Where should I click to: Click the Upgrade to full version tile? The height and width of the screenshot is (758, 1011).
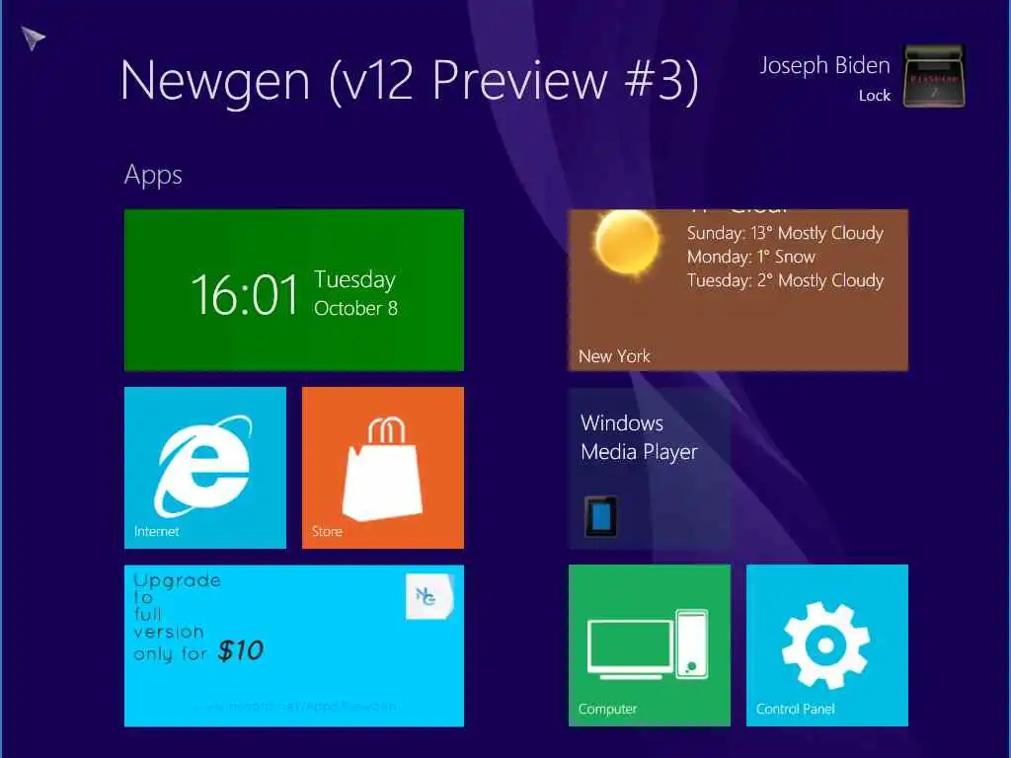294,645
